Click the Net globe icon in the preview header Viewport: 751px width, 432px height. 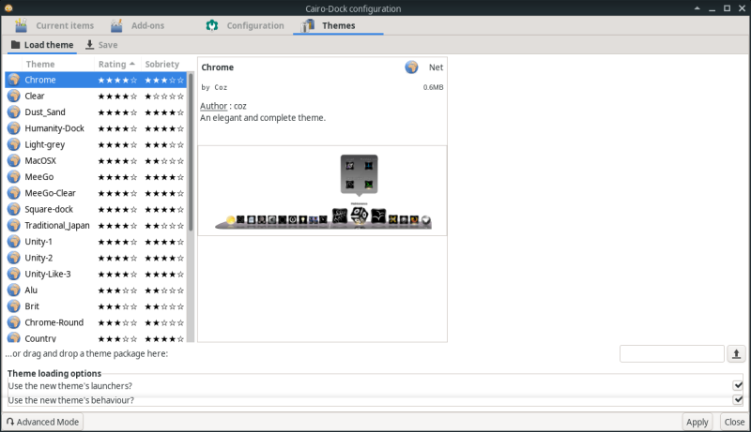point(411,67)
